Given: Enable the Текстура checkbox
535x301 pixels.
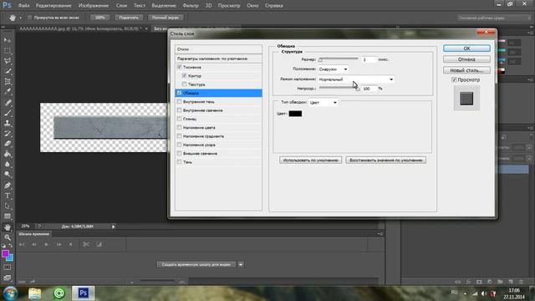Looking at the screenshot, I should 184,84.
